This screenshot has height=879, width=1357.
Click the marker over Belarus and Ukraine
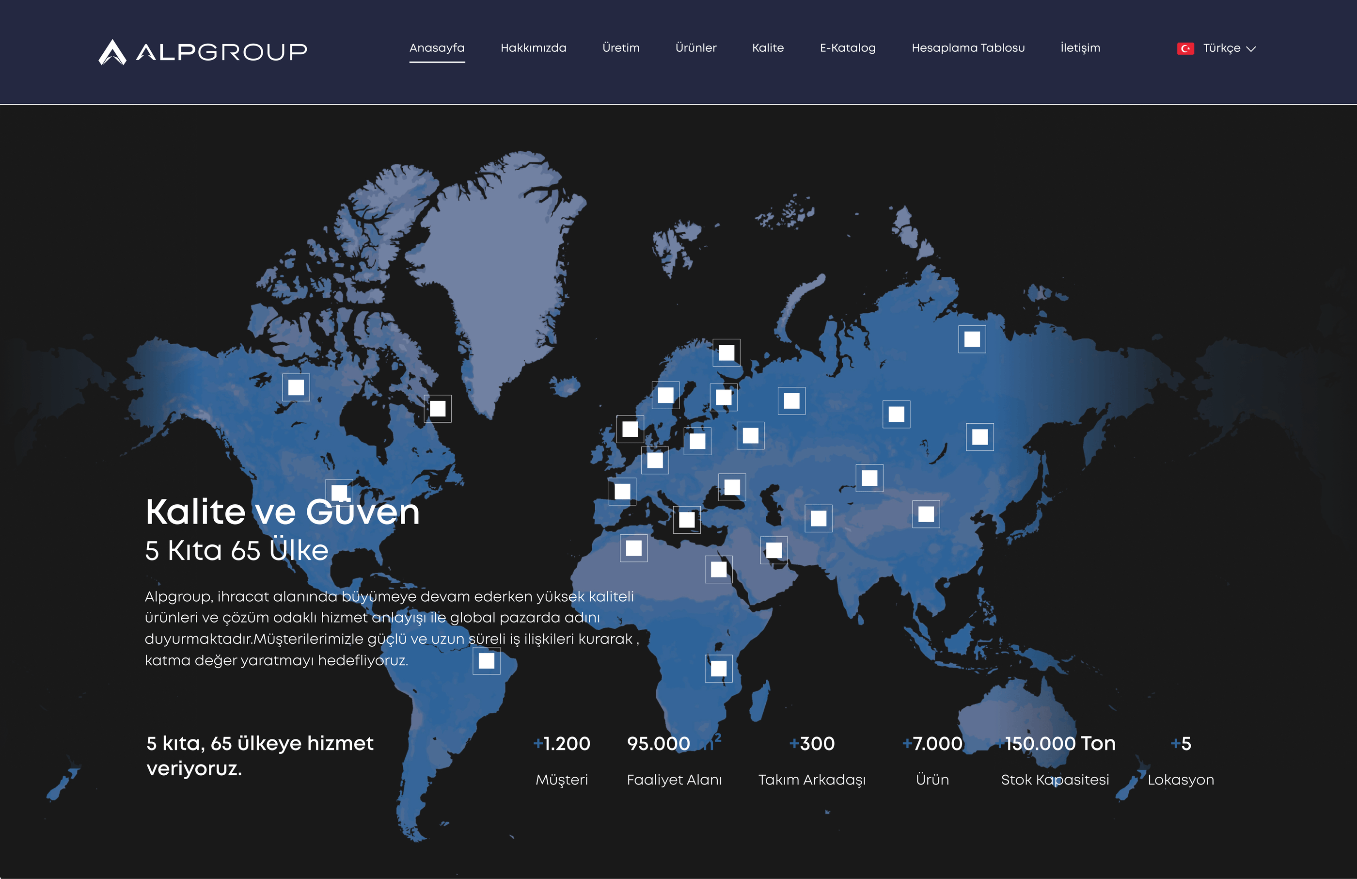coord(750,435)
